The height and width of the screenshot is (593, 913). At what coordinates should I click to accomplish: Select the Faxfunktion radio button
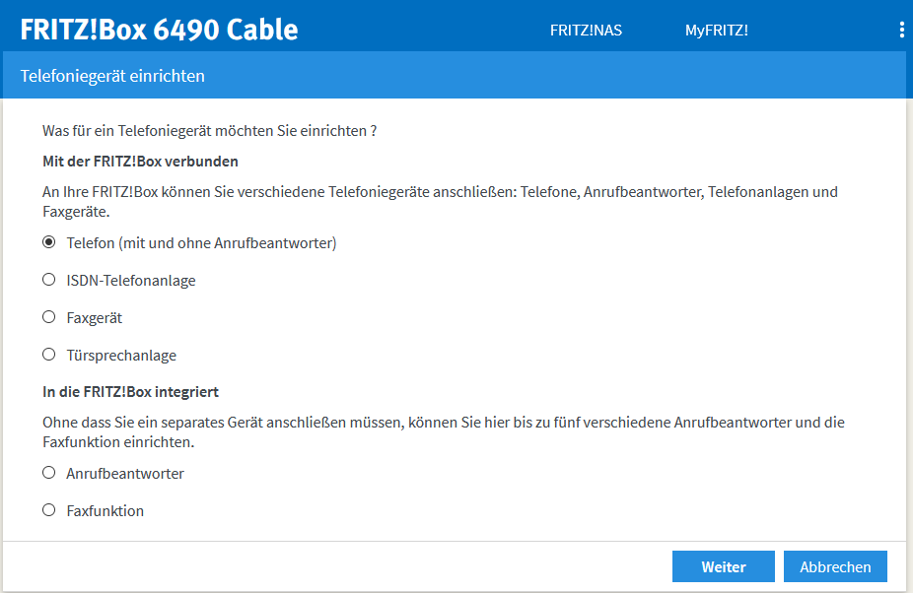(49, 510)
